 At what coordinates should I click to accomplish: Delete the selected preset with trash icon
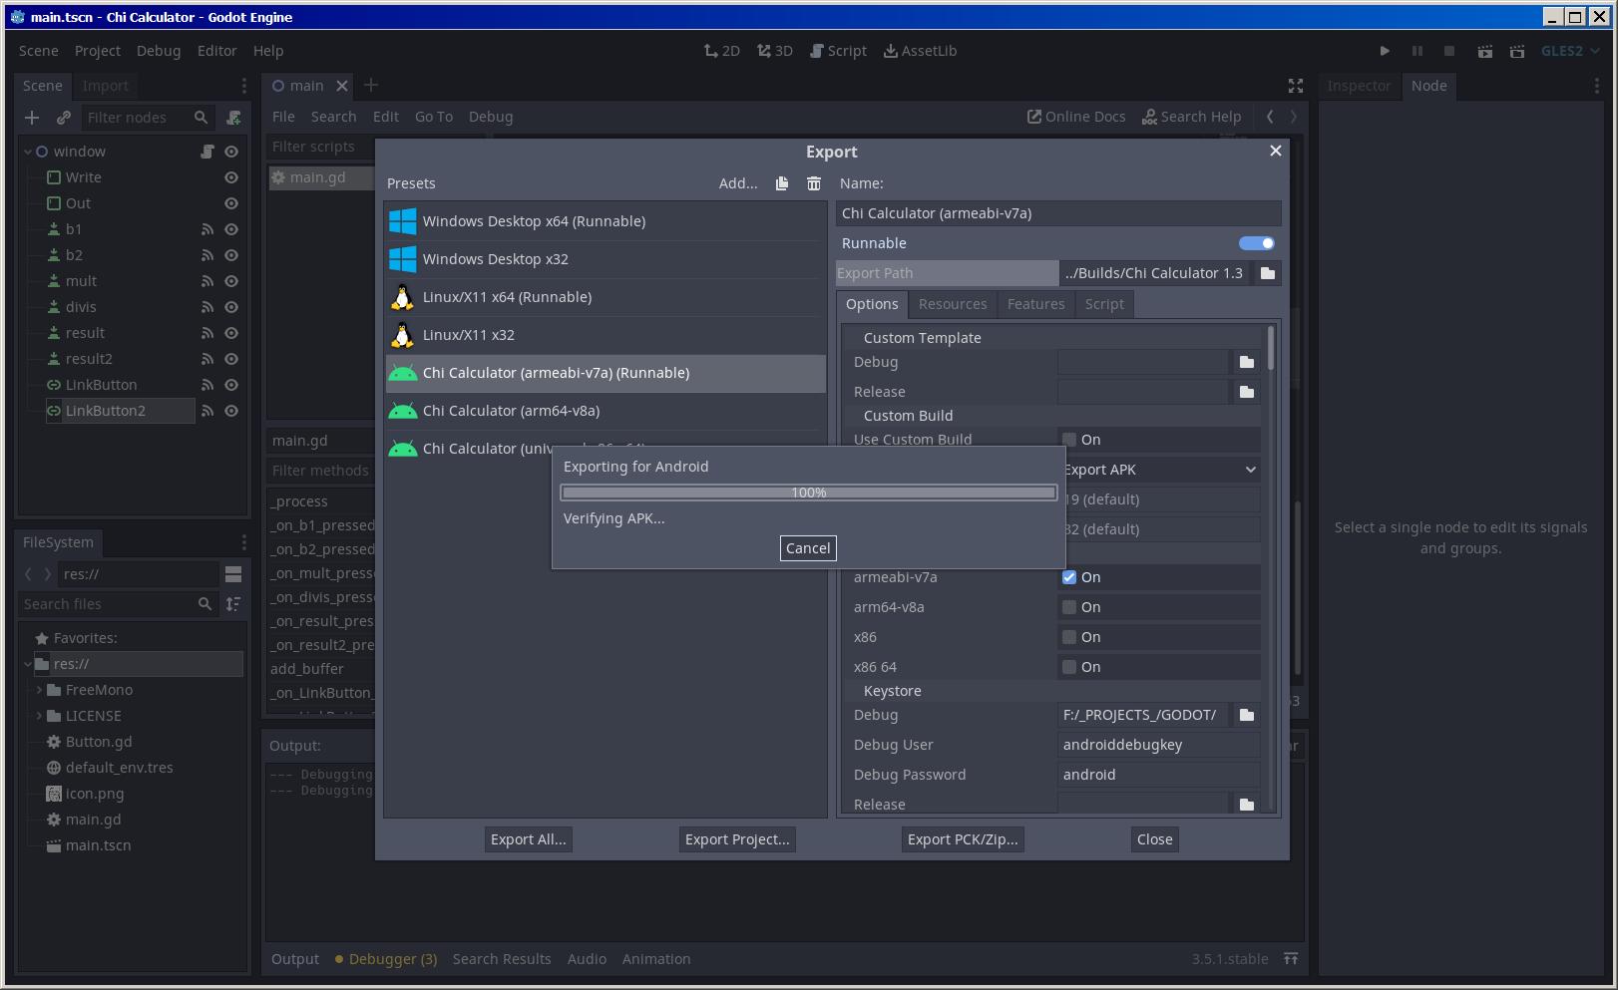click(x=814, y=183)
